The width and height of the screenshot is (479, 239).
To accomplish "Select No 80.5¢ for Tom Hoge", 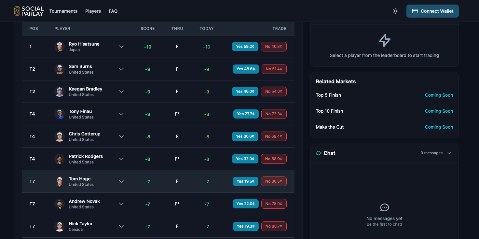I will point(274,181).
